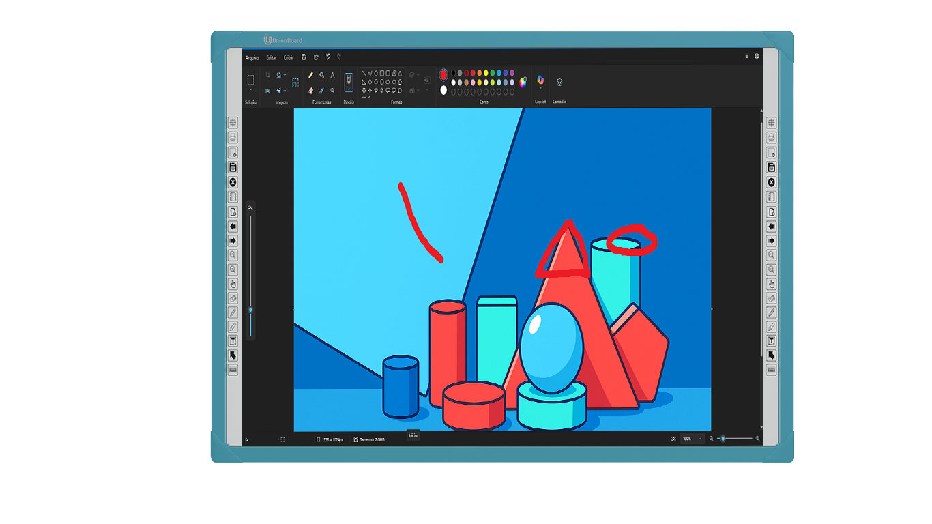Viewport: 932px width, 524px height.
Task: Choose the yellow color swatch
Action: (x=486, y=73)
